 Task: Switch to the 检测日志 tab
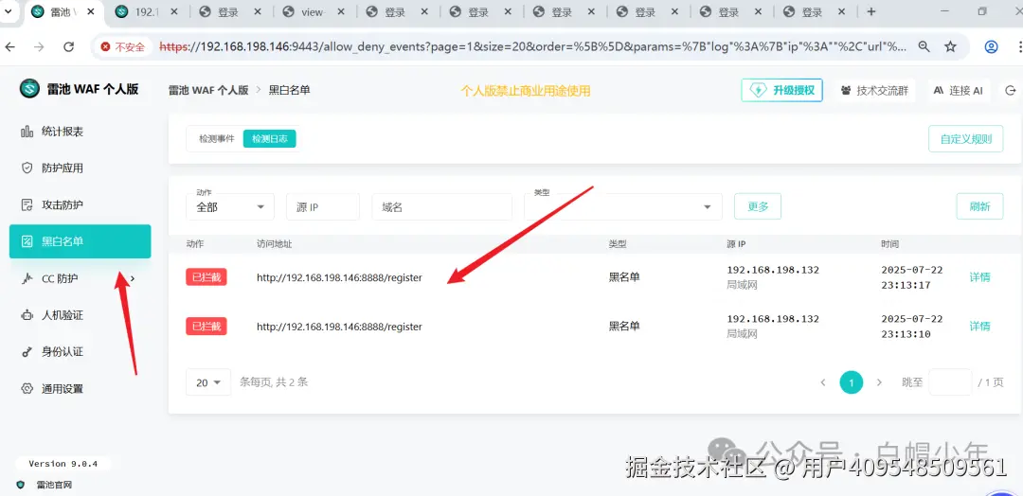point(269,139)
